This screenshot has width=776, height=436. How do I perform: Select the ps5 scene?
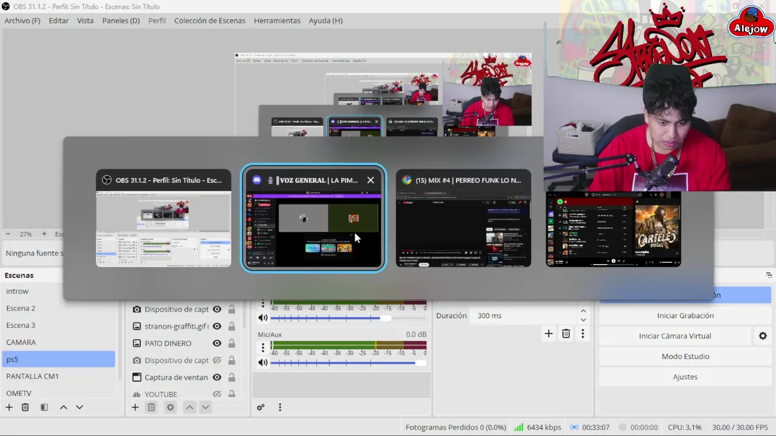coord(58,359)
